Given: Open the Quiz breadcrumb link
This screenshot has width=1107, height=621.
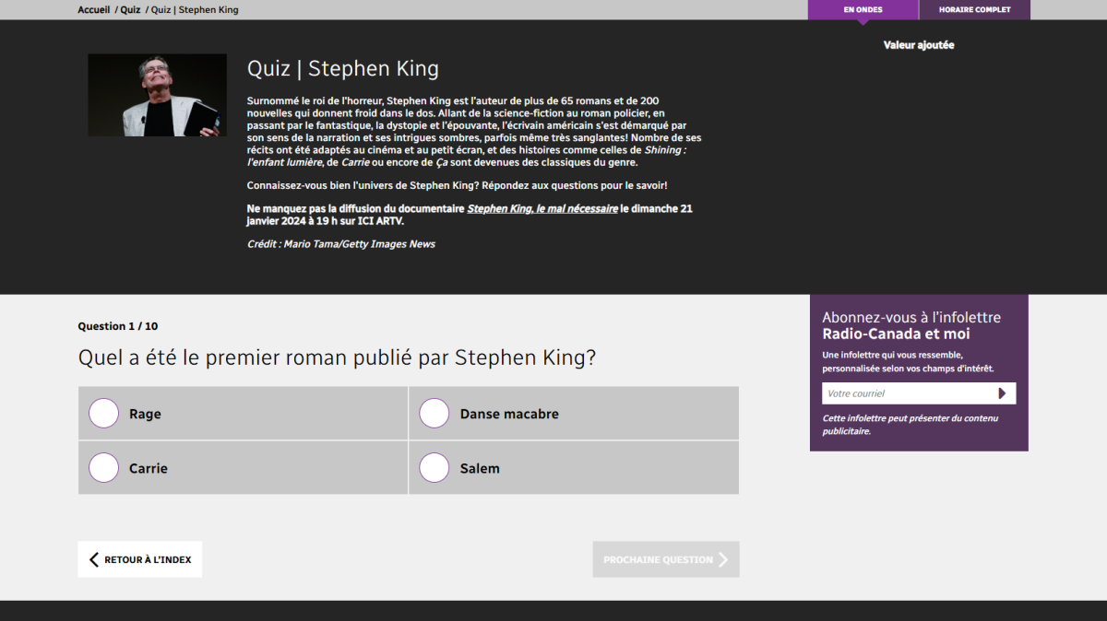Looking at the screenshot, I should tap(130, 10).
